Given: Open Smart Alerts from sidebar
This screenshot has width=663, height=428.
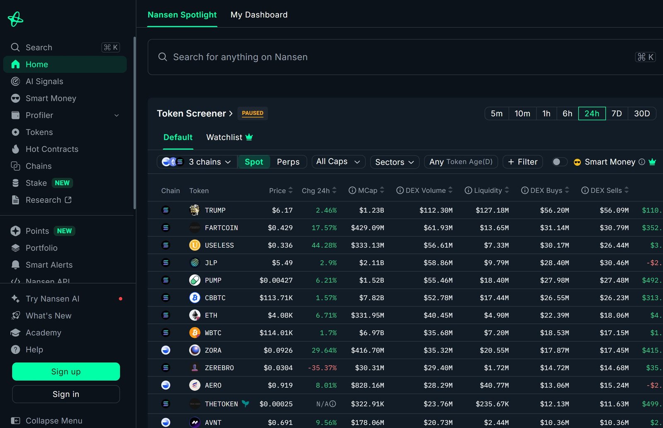Looking at the screenshot, I should pyautogui.click(x=49, y=265).
